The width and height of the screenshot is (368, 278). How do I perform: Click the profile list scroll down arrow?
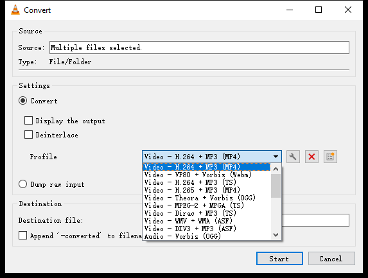(x=276, y=235)
